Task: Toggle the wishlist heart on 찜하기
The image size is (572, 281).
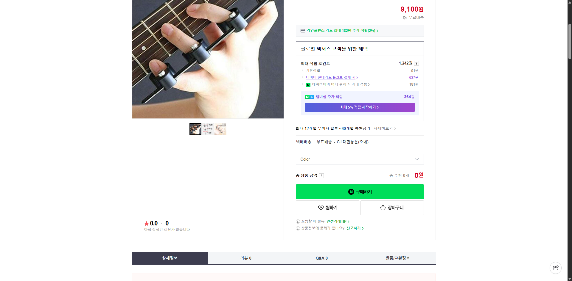Action: point(321,208)
